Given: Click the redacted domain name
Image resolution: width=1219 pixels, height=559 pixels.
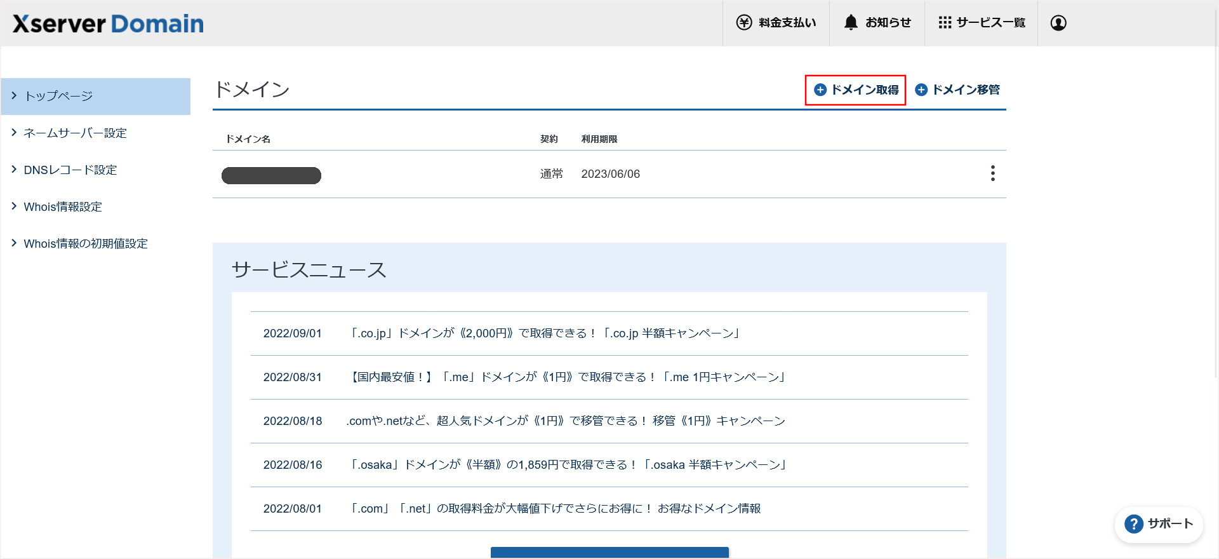Looking at the screenshot, I should point(271,175).
